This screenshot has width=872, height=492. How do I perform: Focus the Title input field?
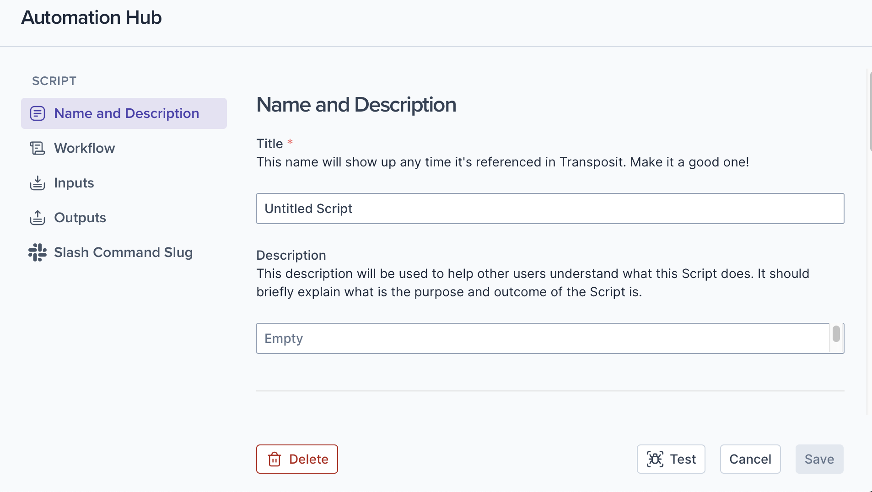pyautogui.click(x=550, y=209)
